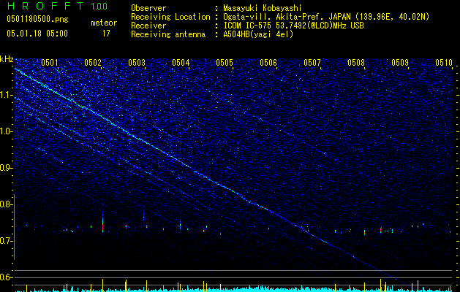Screen dimensions: 460x292
Task: Click the 0502 time marker
Action: tap(93, 62)
